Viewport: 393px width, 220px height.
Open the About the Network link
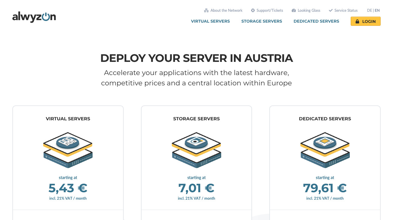click(226, 10)
